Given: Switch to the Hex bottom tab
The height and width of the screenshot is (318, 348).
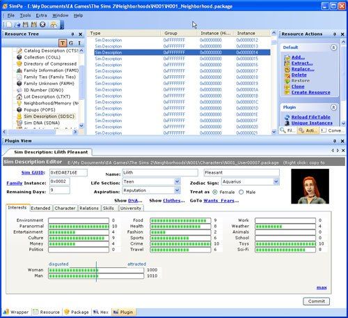Looking at the screenshot, I should pyautogui.click(x=101, y=312).
